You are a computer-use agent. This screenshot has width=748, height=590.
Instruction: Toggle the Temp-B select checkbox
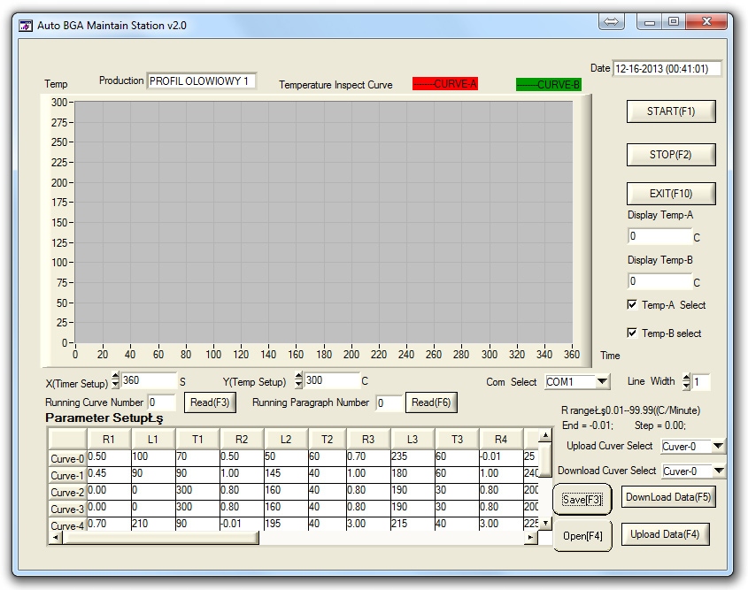(632, 333)
